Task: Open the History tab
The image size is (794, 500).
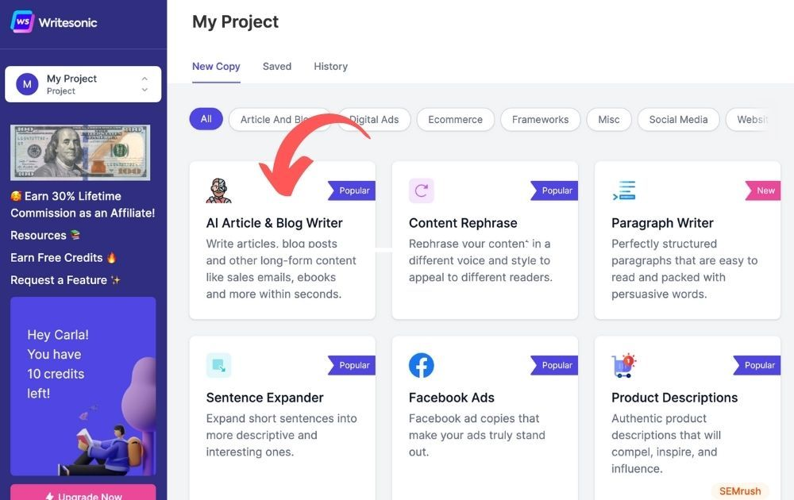Action: click(x=330, y=66)
